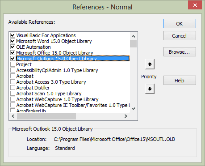Select 'Visual Basic For Applications' list row
Screen dimensions: 205x166
point(46,35)
